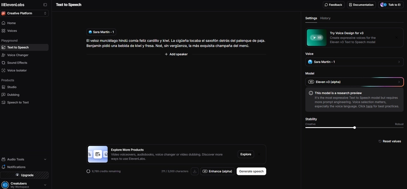Click the Enhance (alpha) button
The width and height of the screenshot is (407, 189).
217,171
